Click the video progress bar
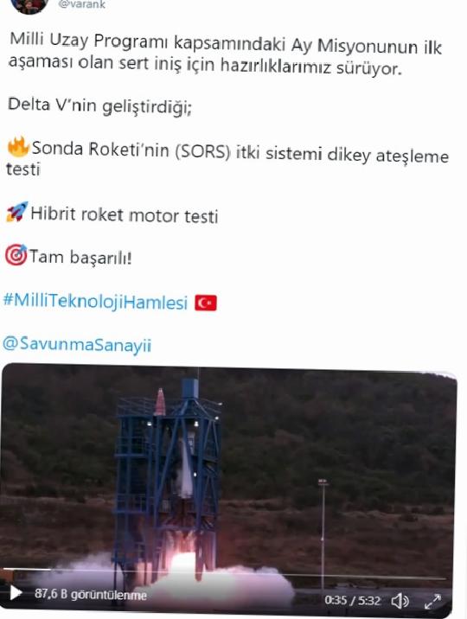467x619 pixels. pos(224,572)
